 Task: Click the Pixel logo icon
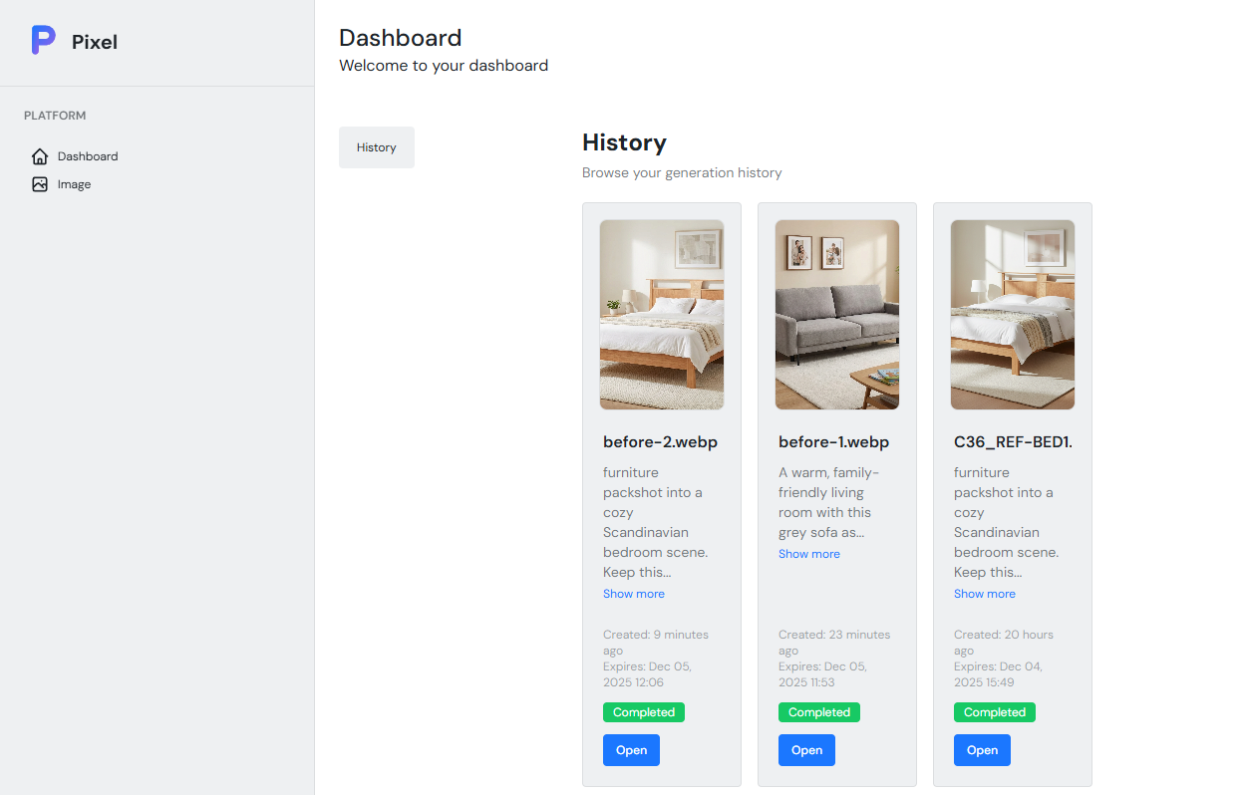(41, 40)
